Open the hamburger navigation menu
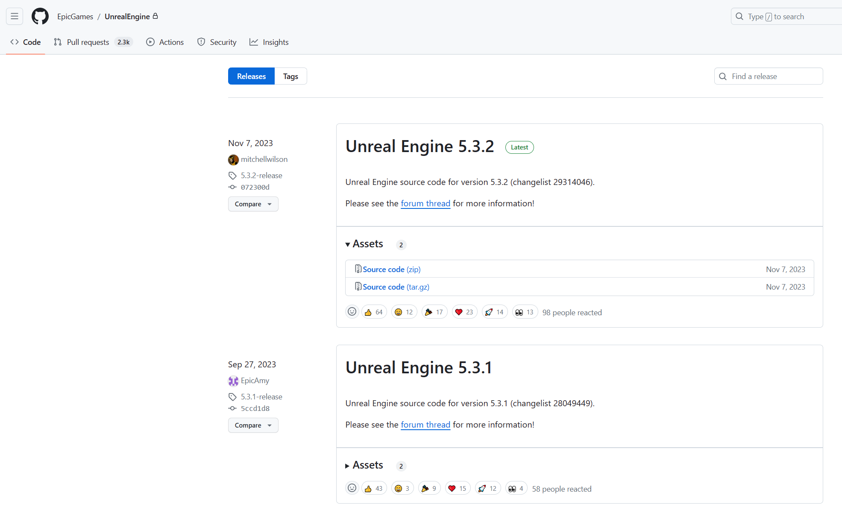The height and width of the screenshot is (513, 842). (15, 16)
